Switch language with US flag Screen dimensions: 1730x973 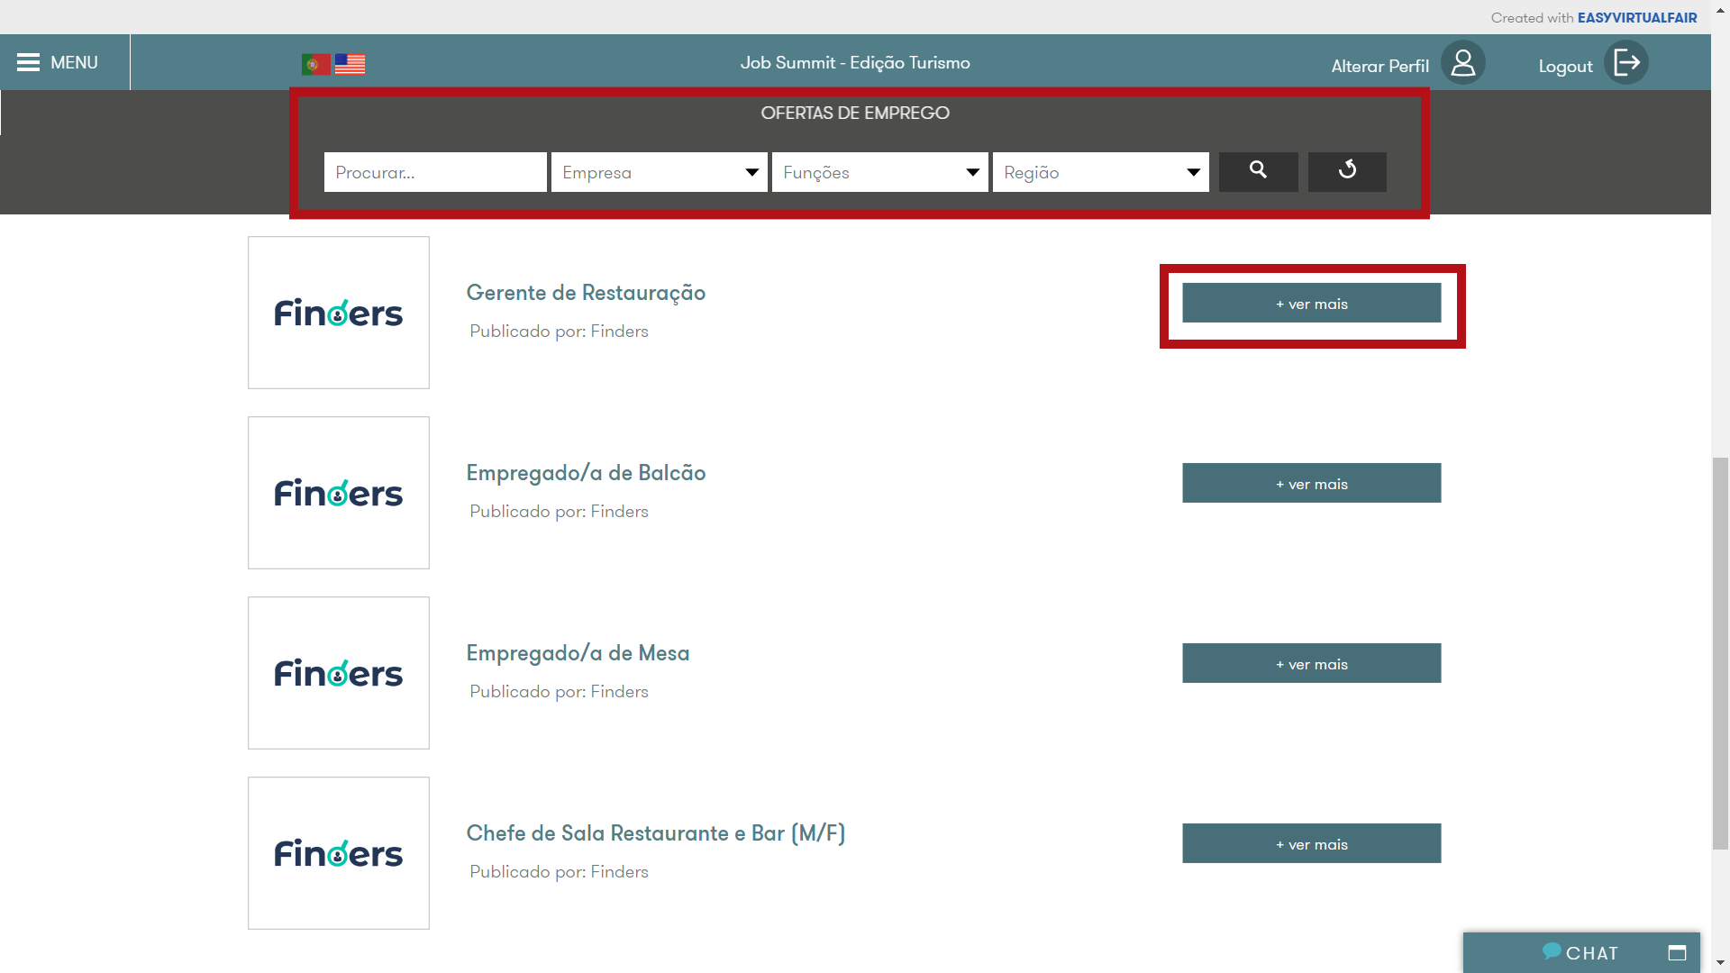coord(350,64)
